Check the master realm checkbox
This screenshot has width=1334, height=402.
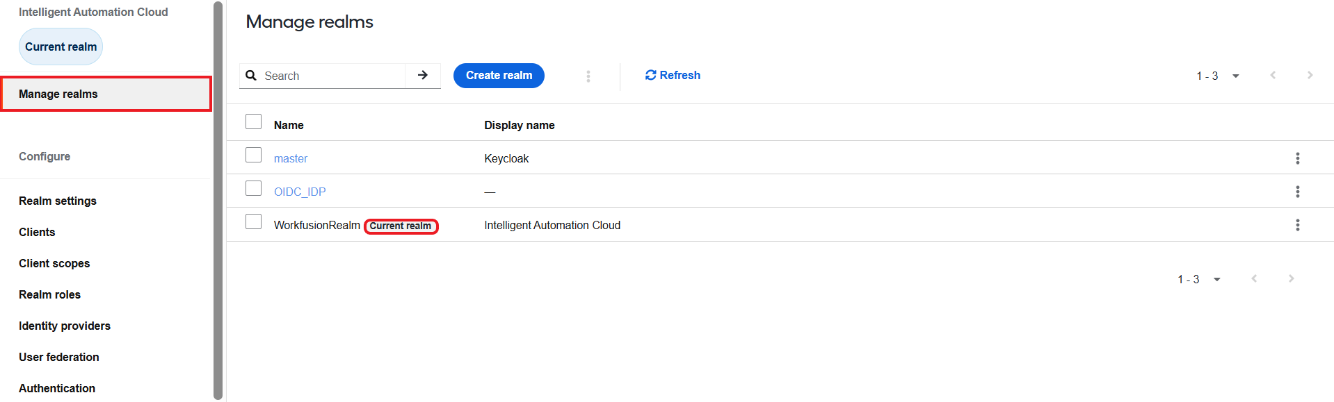[x=253, y=155]
